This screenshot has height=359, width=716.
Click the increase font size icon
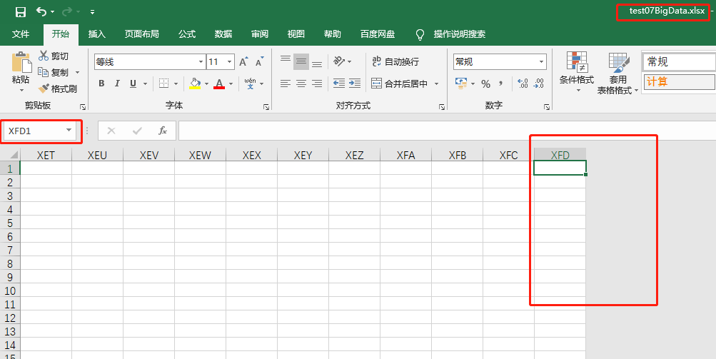coord(244,61)
